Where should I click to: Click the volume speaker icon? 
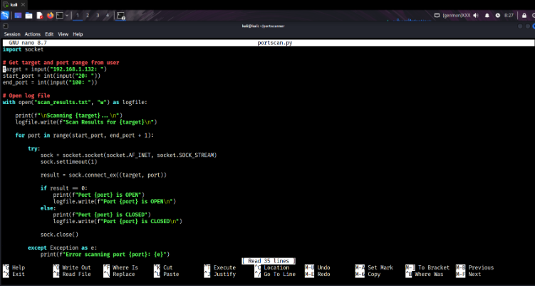coord(476,16)
